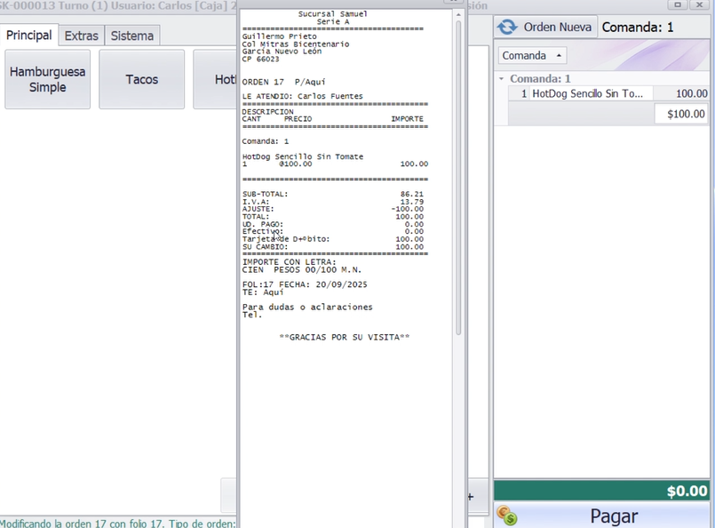Maximize the point of sale window
Viewport: 715px width, 528px height.
coord(679,4)
